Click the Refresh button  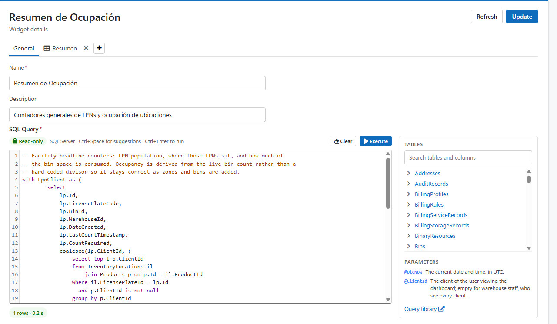[x=487, y=17]
